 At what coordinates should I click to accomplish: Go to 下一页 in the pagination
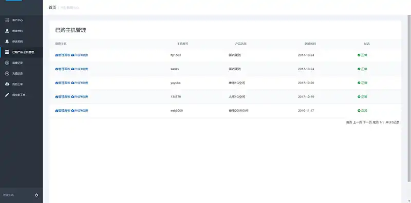tap(367, 123)
